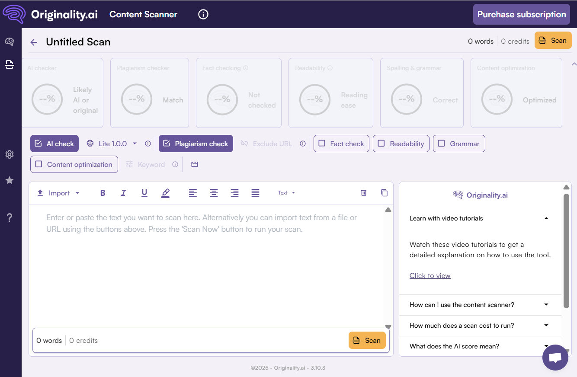Click the info icon beside Exclude URL
The height and width of the screenshot is (377, 577).
(x=303, y=144)
